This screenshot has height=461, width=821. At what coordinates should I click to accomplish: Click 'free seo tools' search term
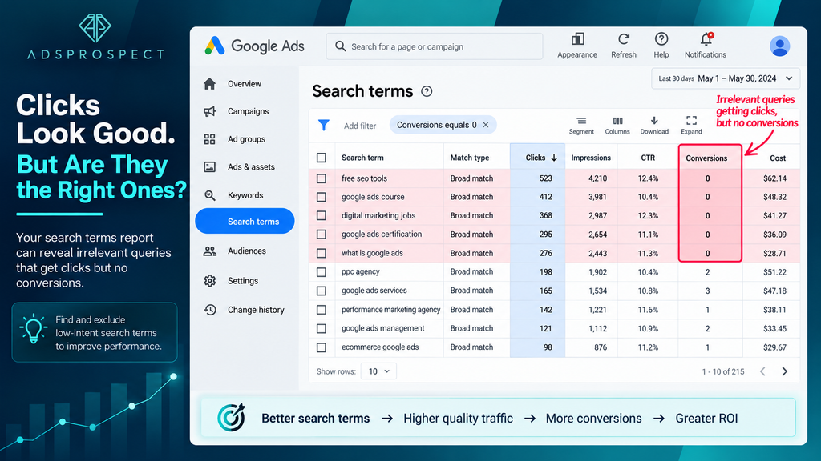pyautogui.click(x=364, y=178)
